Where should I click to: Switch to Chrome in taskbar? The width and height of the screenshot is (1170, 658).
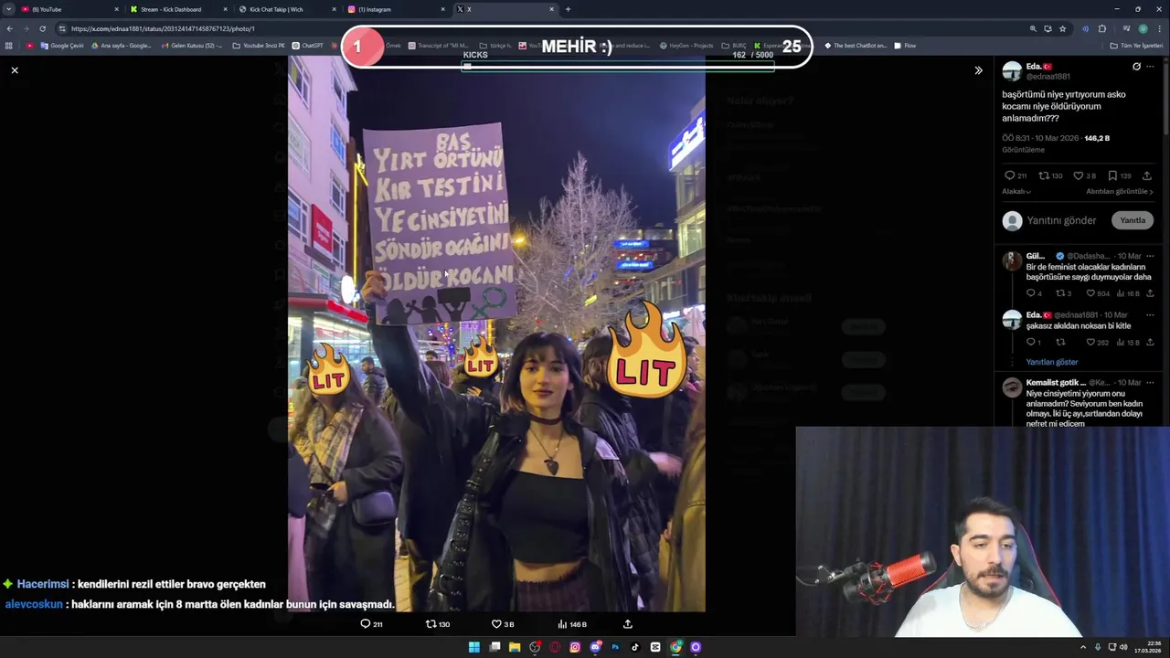(x=675, y=647)
